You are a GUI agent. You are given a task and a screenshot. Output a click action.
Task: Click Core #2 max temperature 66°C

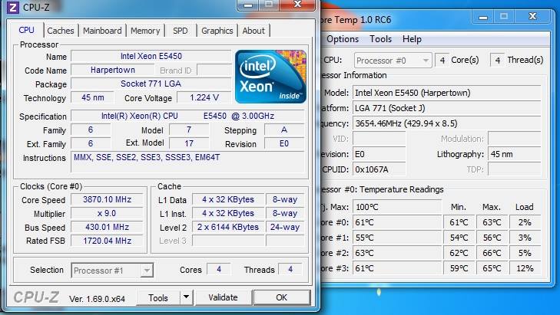pyautogui.click(x=492, y=253)
